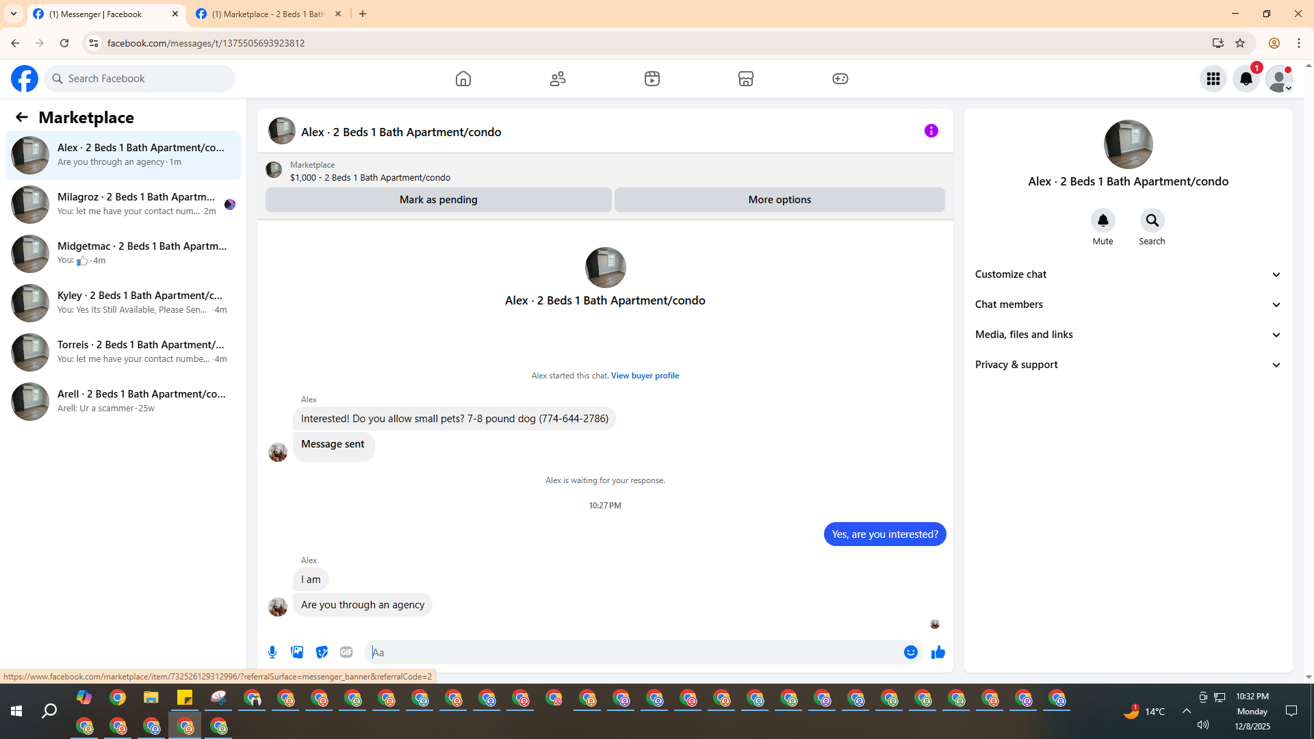1314x739 pixels.
Task: Search in conversation
Action: (1152, 220)
